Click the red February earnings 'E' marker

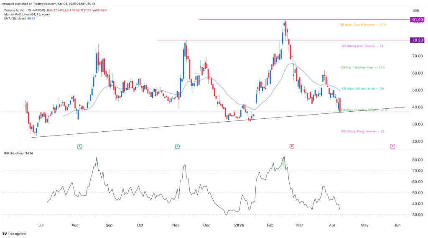click(292, 146)
